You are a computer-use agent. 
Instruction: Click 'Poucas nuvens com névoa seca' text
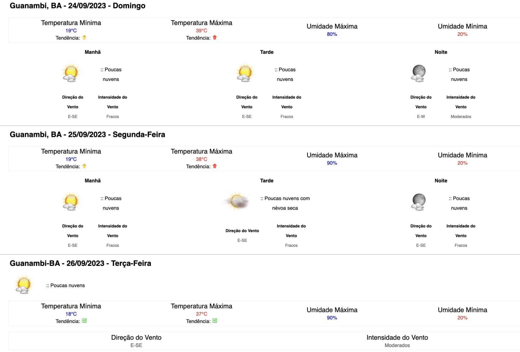click(x=285, y=203)
